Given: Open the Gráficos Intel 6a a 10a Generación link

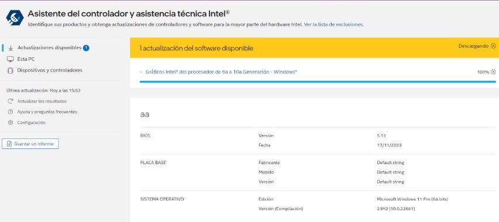Looking at the screenshot, I should (221, 72).
